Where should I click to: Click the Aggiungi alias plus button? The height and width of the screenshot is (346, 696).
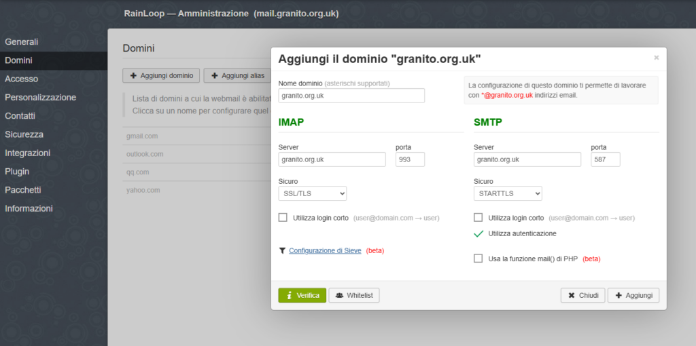point(238,75)
